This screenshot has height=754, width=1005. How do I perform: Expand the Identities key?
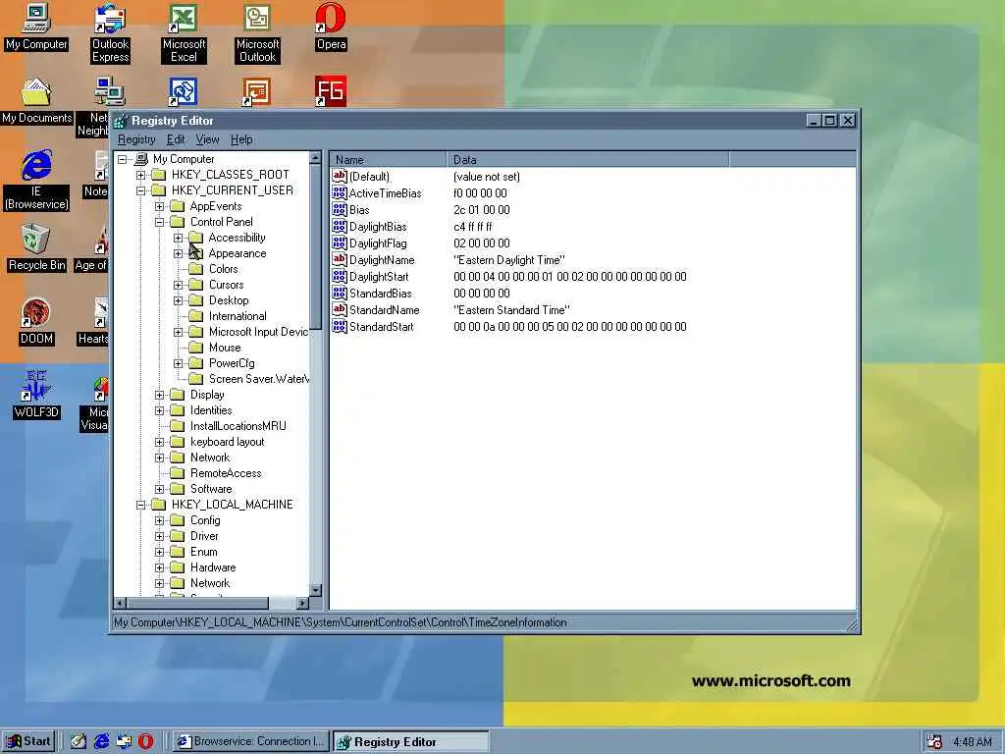click(160, 410)
